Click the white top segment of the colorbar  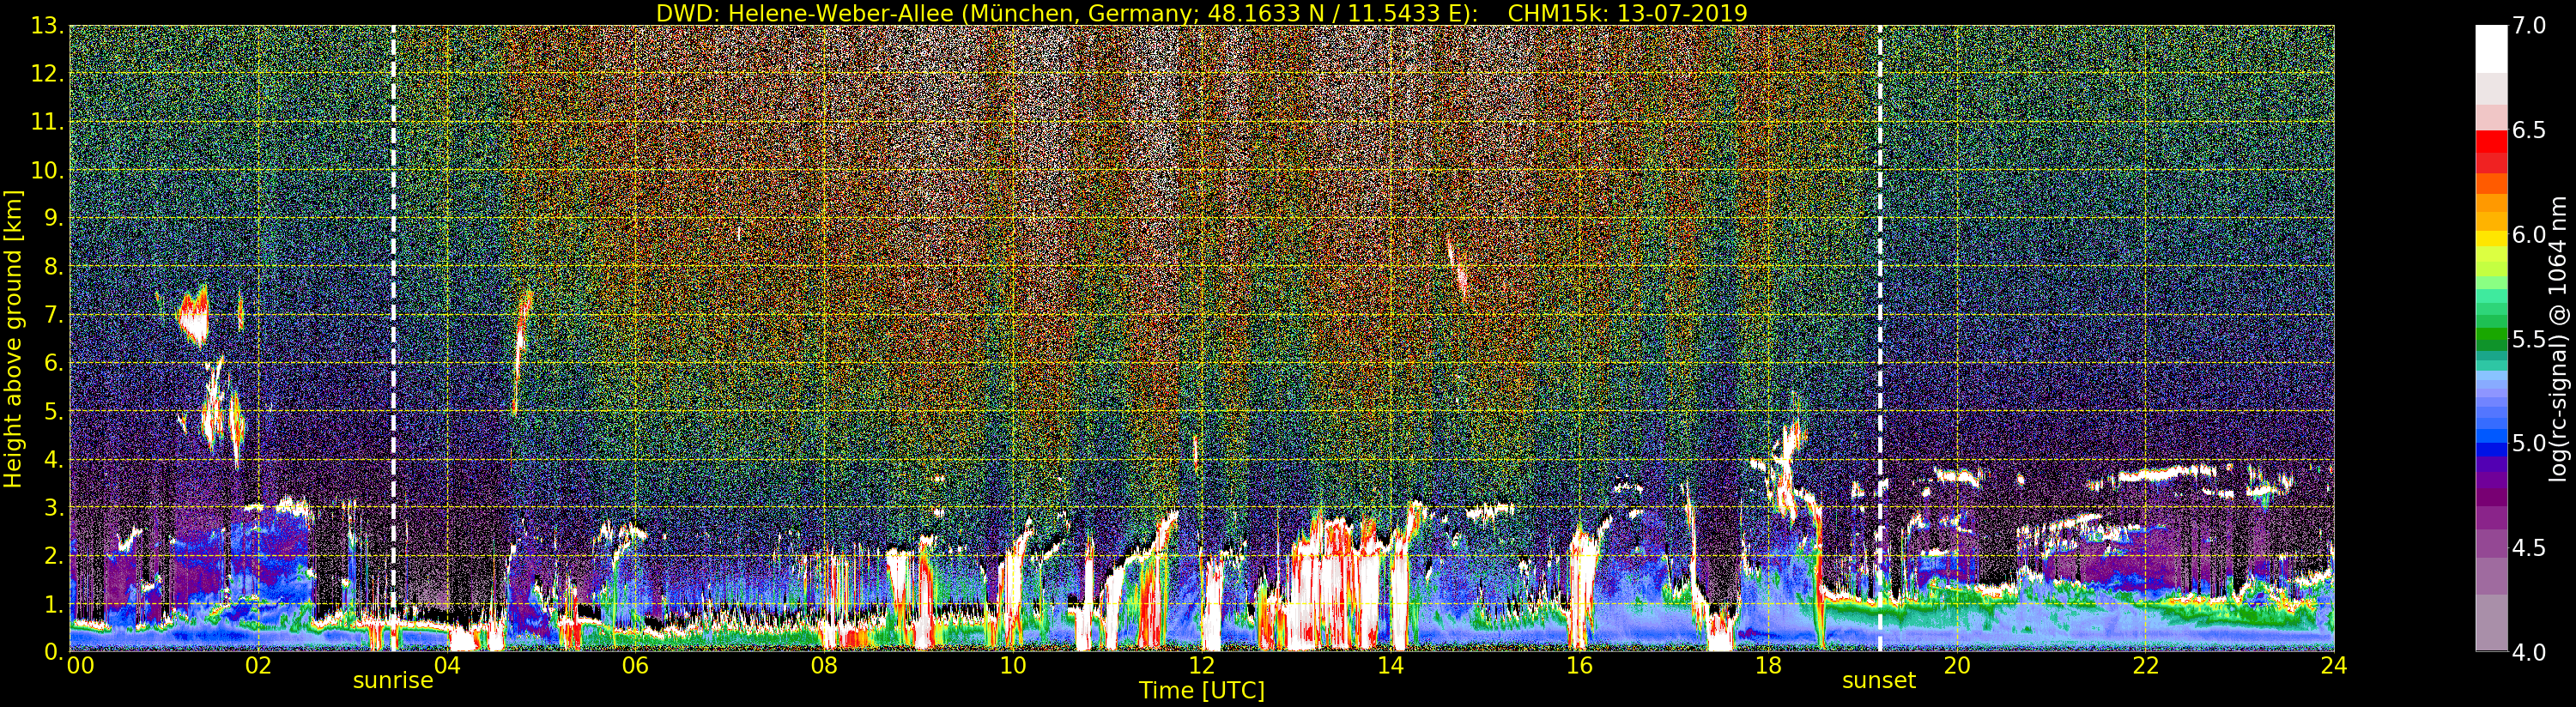(2490, 50)
